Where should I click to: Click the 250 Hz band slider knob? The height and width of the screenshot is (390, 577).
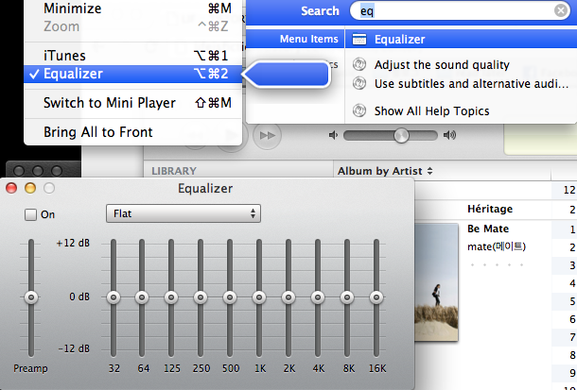pyautogui.click(x=201, y=297)
